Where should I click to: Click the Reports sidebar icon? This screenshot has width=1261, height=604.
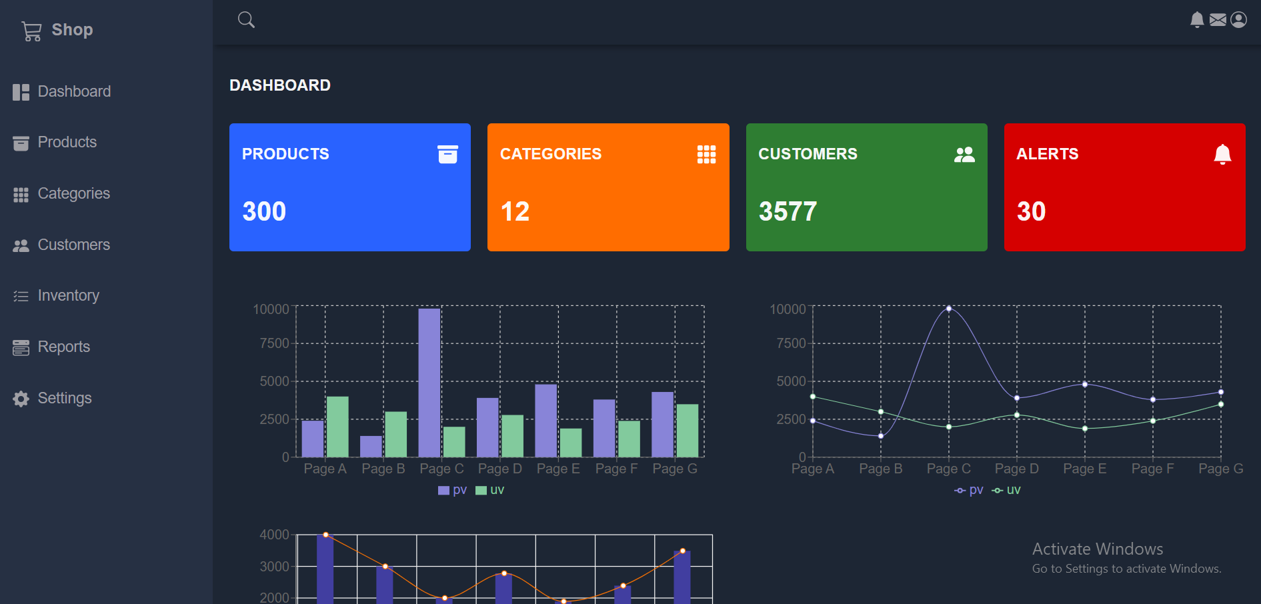click(21, 347)
